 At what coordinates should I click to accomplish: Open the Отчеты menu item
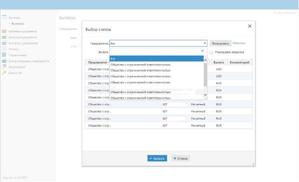(14, 49)
